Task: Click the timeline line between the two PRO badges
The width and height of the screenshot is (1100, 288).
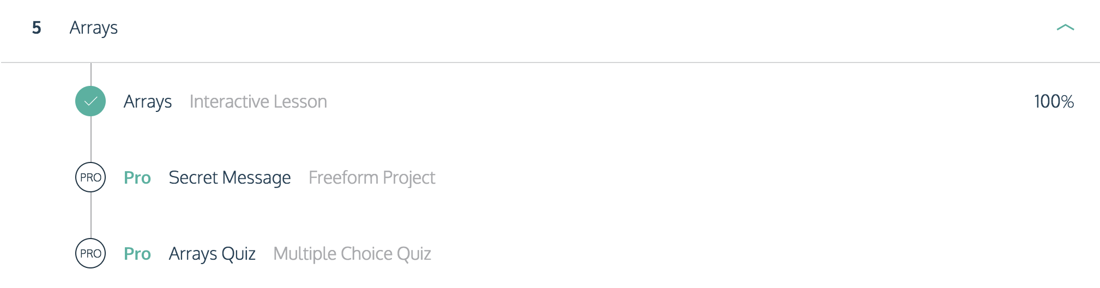Action: (x=90, y=215)
